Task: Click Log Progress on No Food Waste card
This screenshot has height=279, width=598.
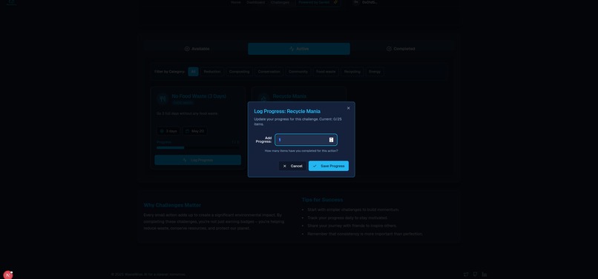Action: 197,160
